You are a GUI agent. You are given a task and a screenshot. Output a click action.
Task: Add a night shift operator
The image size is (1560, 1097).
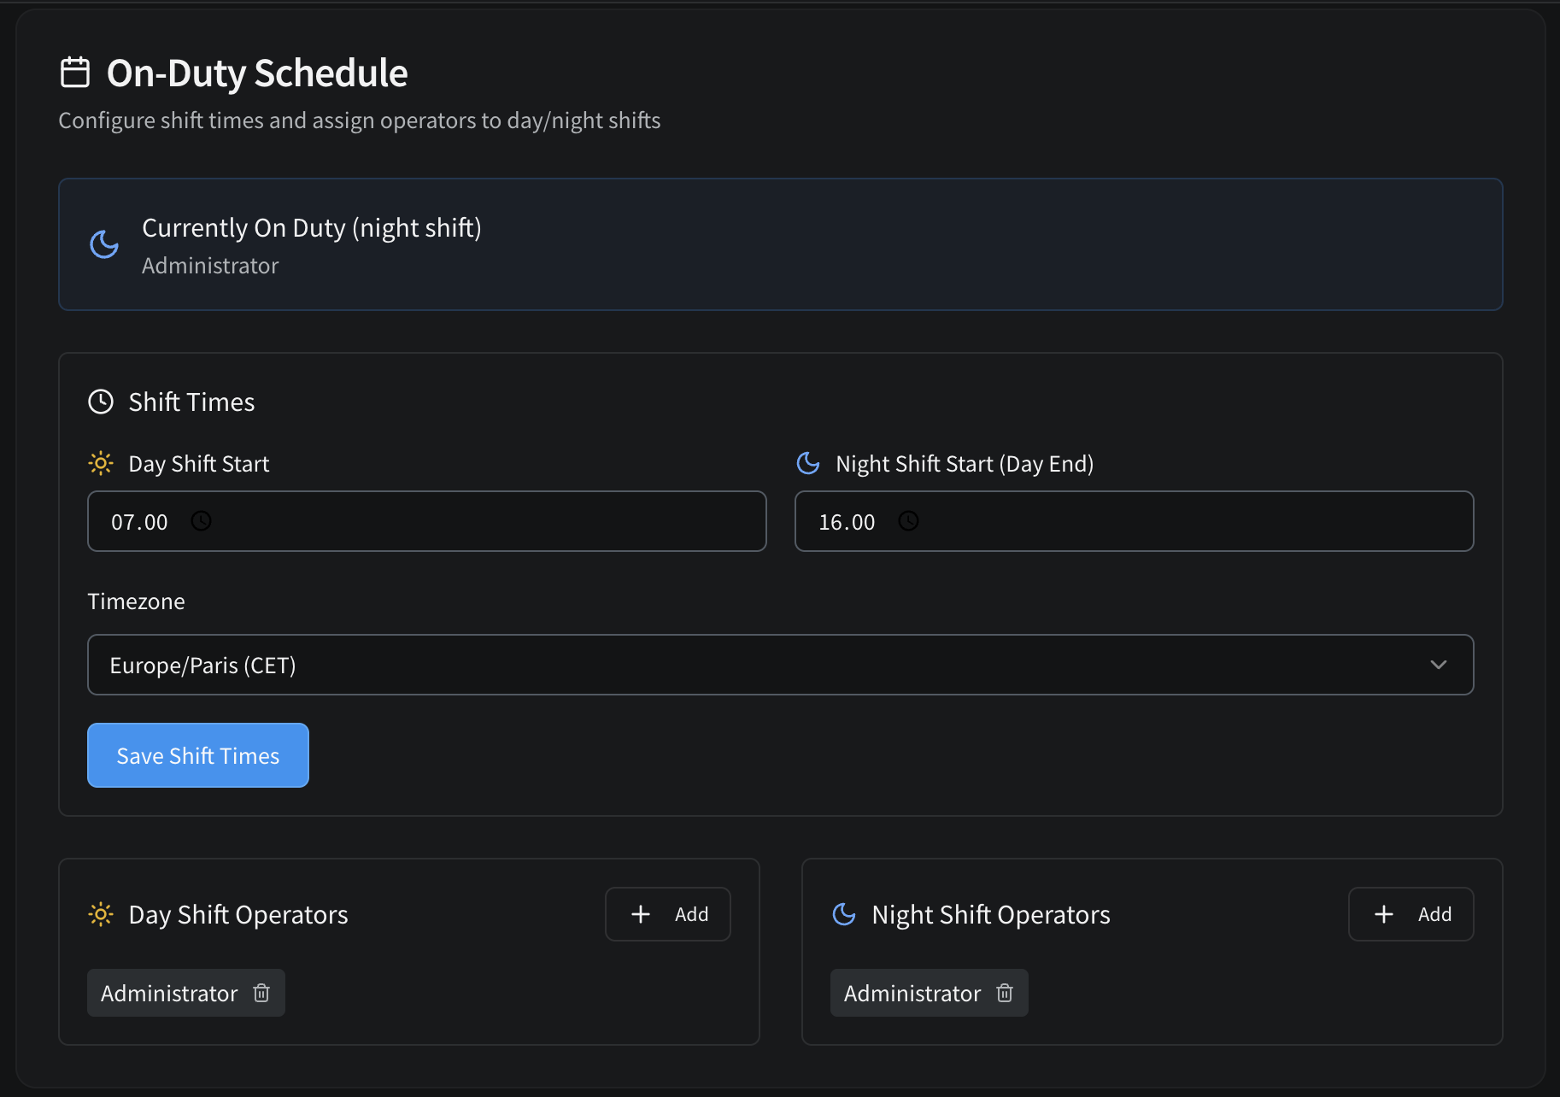tap(1411, 914)
